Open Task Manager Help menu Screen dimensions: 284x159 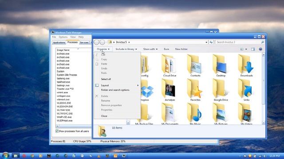pyautogui.click(x=81, y=37)
